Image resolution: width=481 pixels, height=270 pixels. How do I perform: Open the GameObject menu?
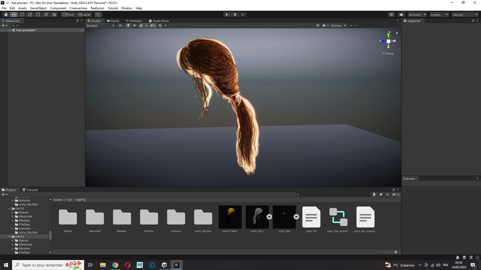(x=38, y=8)
